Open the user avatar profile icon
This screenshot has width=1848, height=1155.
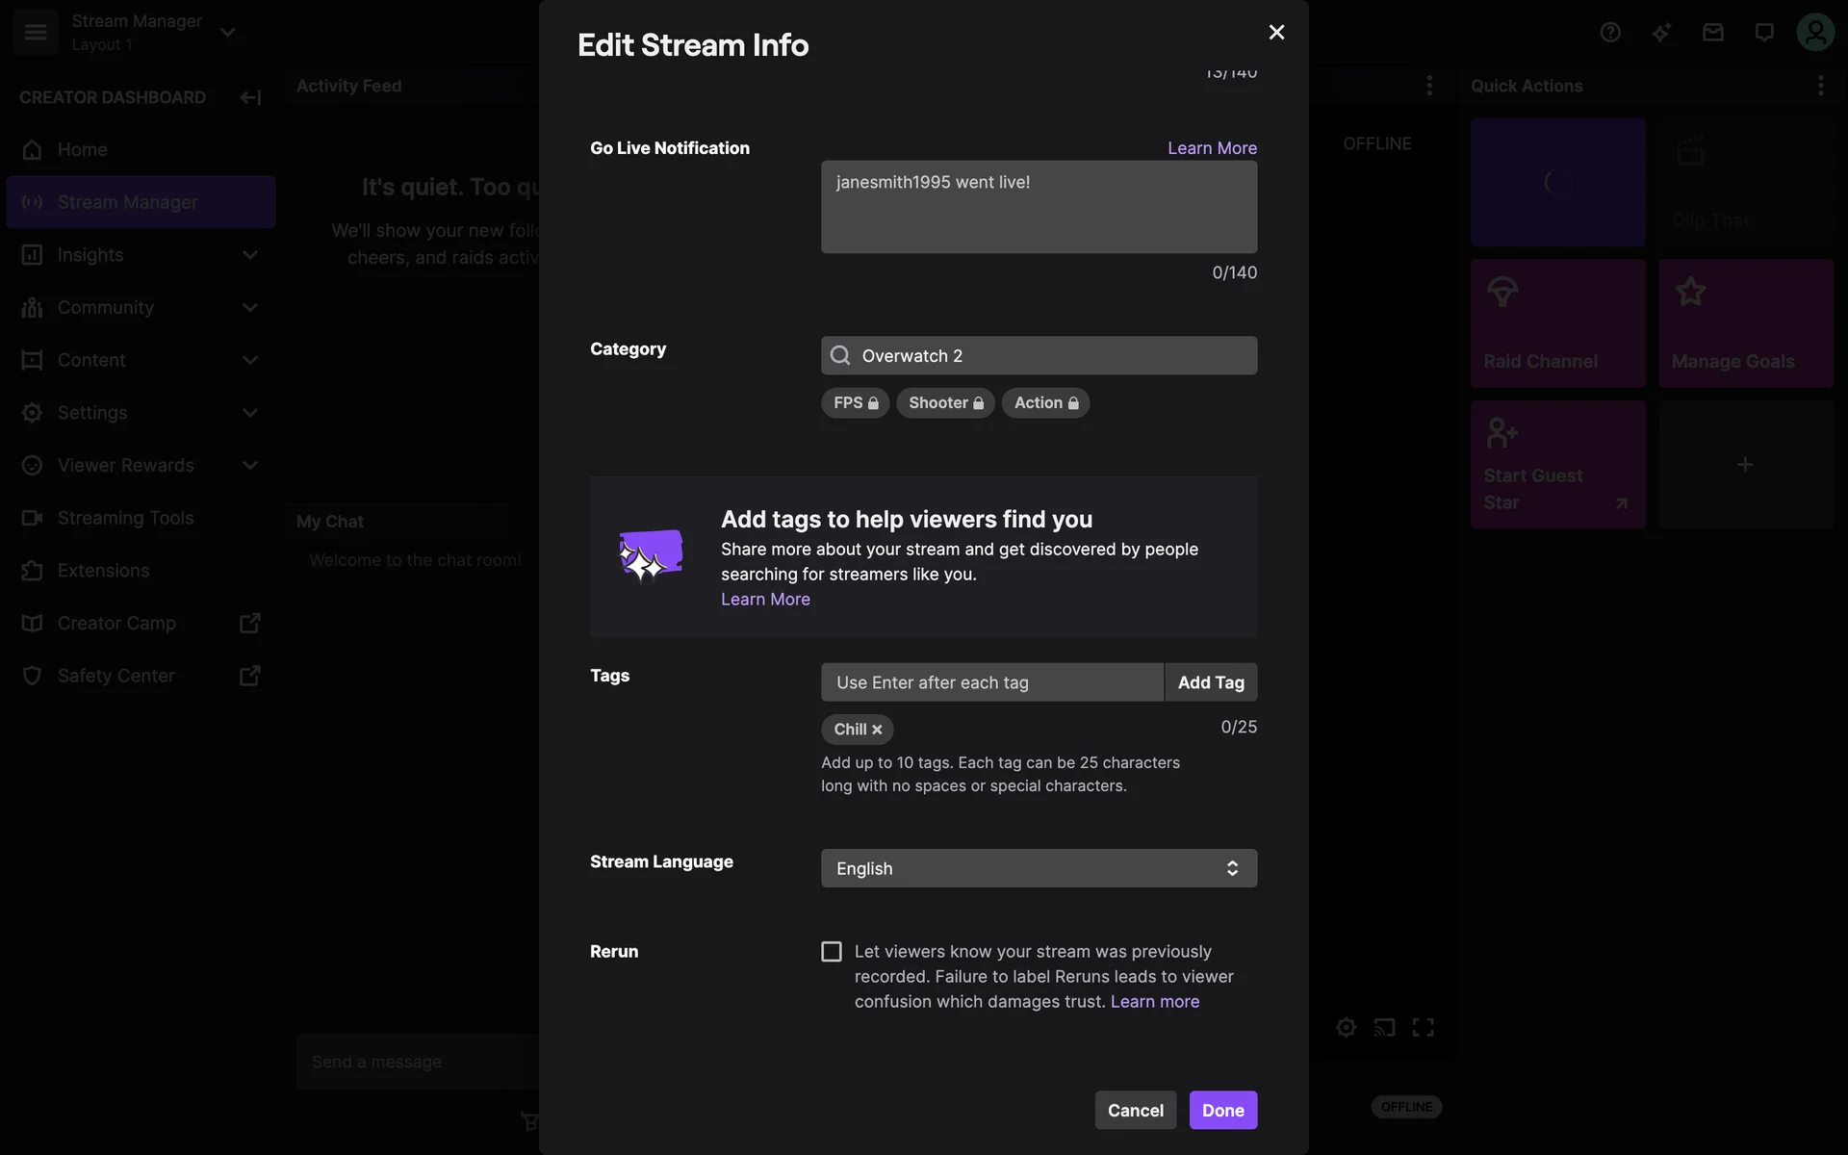coord(1814,33)
